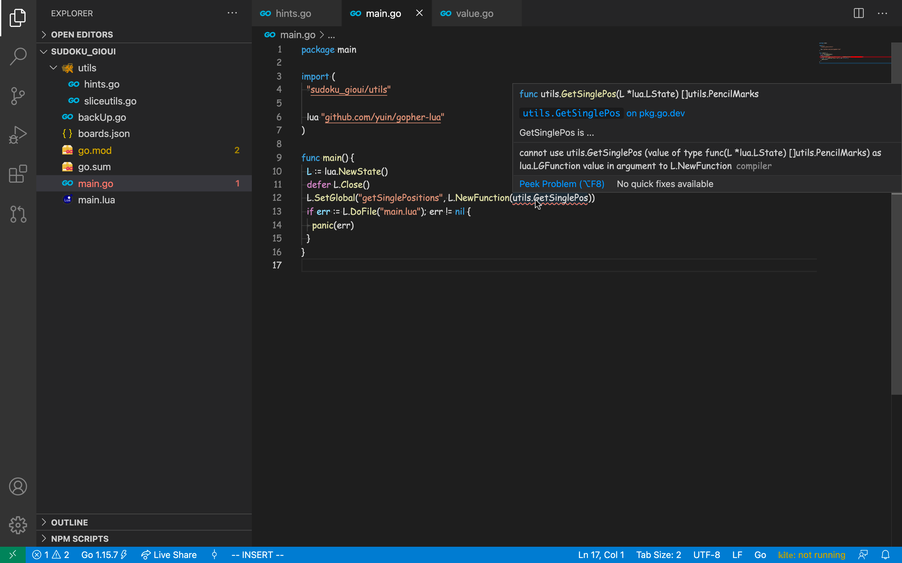The height and width of the screenshot is (563, 902).
Task: Expand the OUTLINE section
Action: [x=144, y=522]
